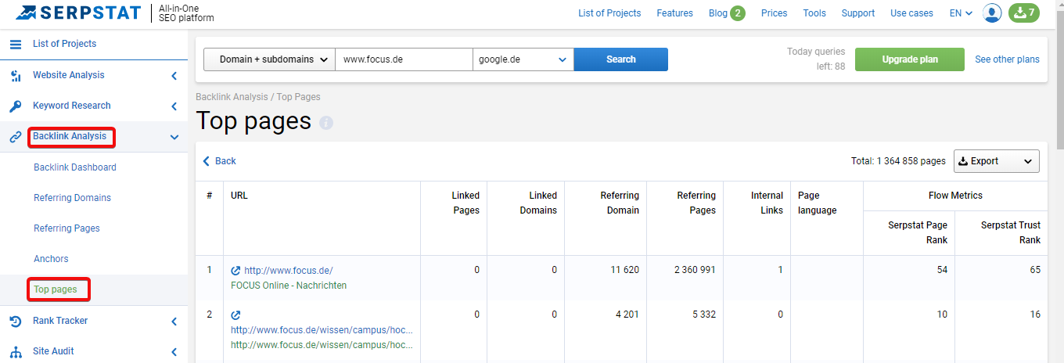
Task: Toggle the hamburger menu icon
Action: point(16,44)
